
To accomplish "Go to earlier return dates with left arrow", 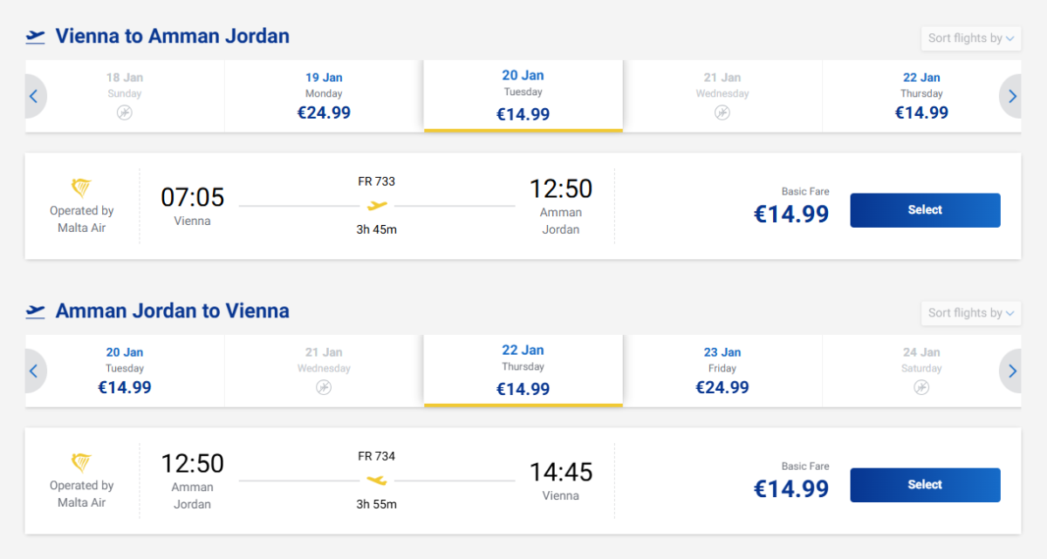I will tap(34, 372).
